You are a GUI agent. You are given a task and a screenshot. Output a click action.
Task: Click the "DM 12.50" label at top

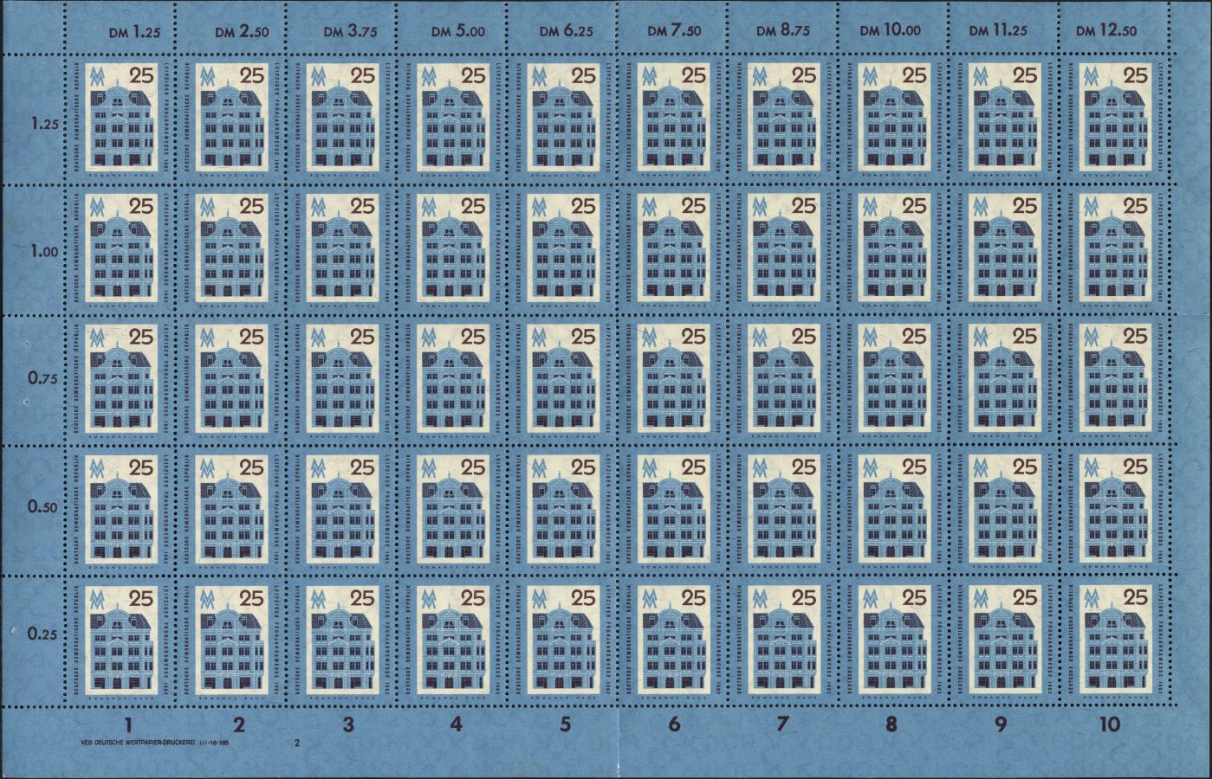(x=1106, y=30)
